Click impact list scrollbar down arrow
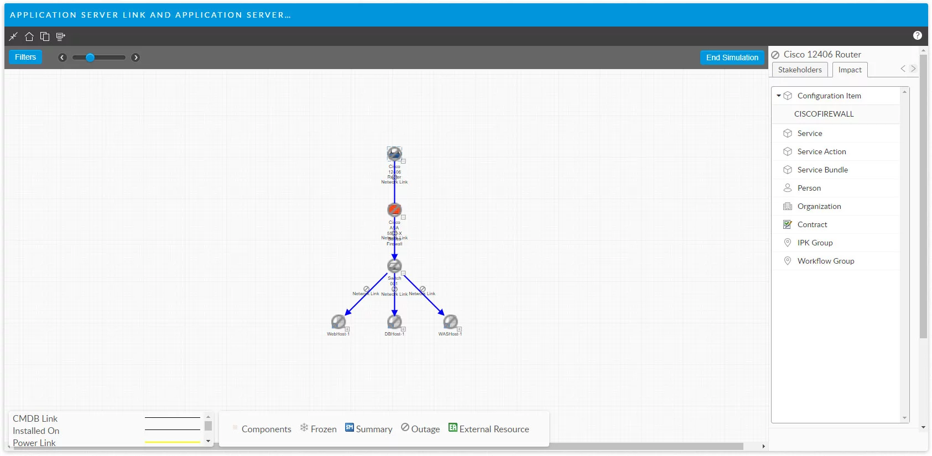This screenshot has height=456, width=932. [x=905, y=418]
